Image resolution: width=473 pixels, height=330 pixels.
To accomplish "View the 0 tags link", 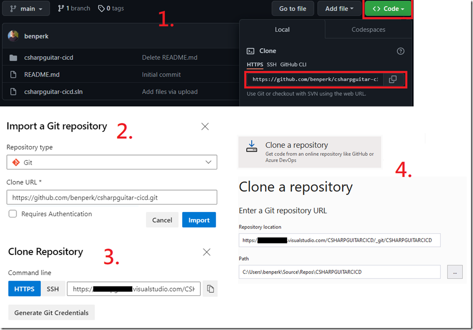I will click(111, 8).
